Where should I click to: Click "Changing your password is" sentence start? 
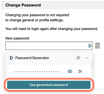(x=27, y=15)
